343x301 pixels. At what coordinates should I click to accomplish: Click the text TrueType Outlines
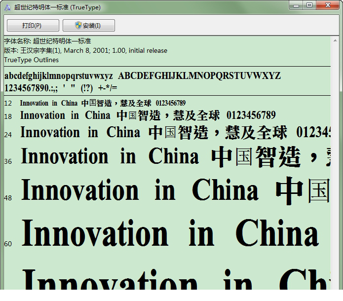(31, 60)
